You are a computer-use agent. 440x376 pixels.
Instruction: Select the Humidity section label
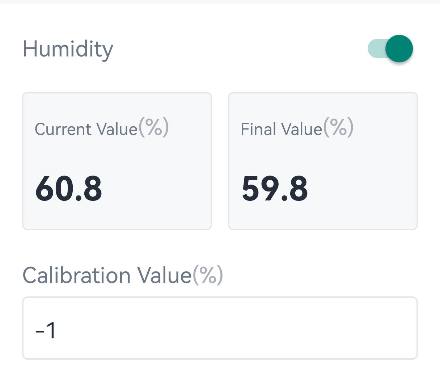click(x=68, y=49)
